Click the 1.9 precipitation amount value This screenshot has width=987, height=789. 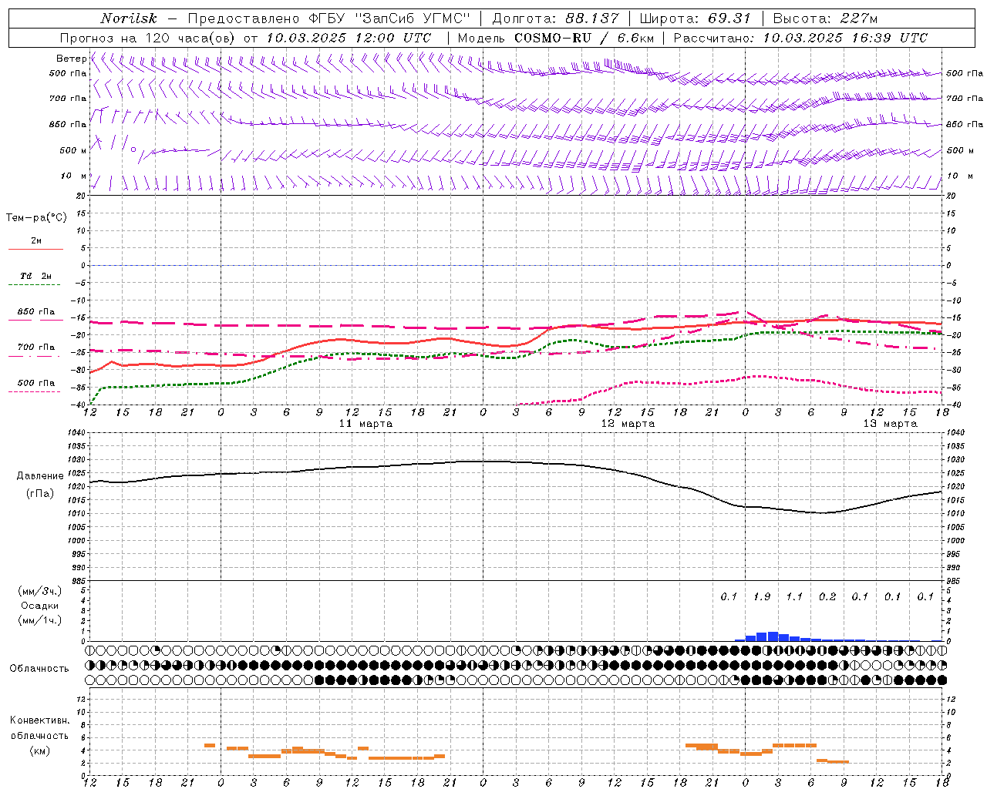(762, 597)
